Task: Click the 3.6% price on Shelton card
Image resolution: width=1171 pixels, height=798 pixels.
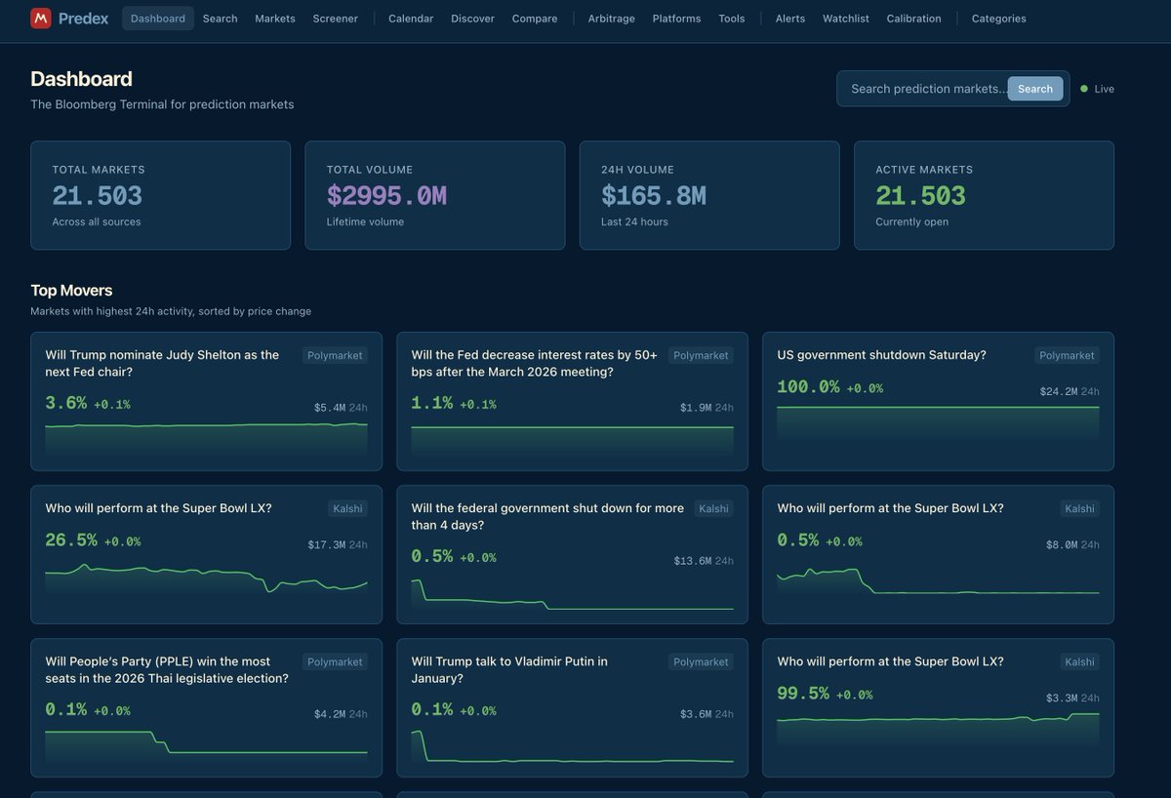Action: 65,403
